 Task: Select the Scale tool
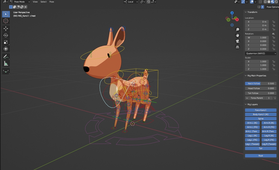pyautogui.click(x=6, y=42)
